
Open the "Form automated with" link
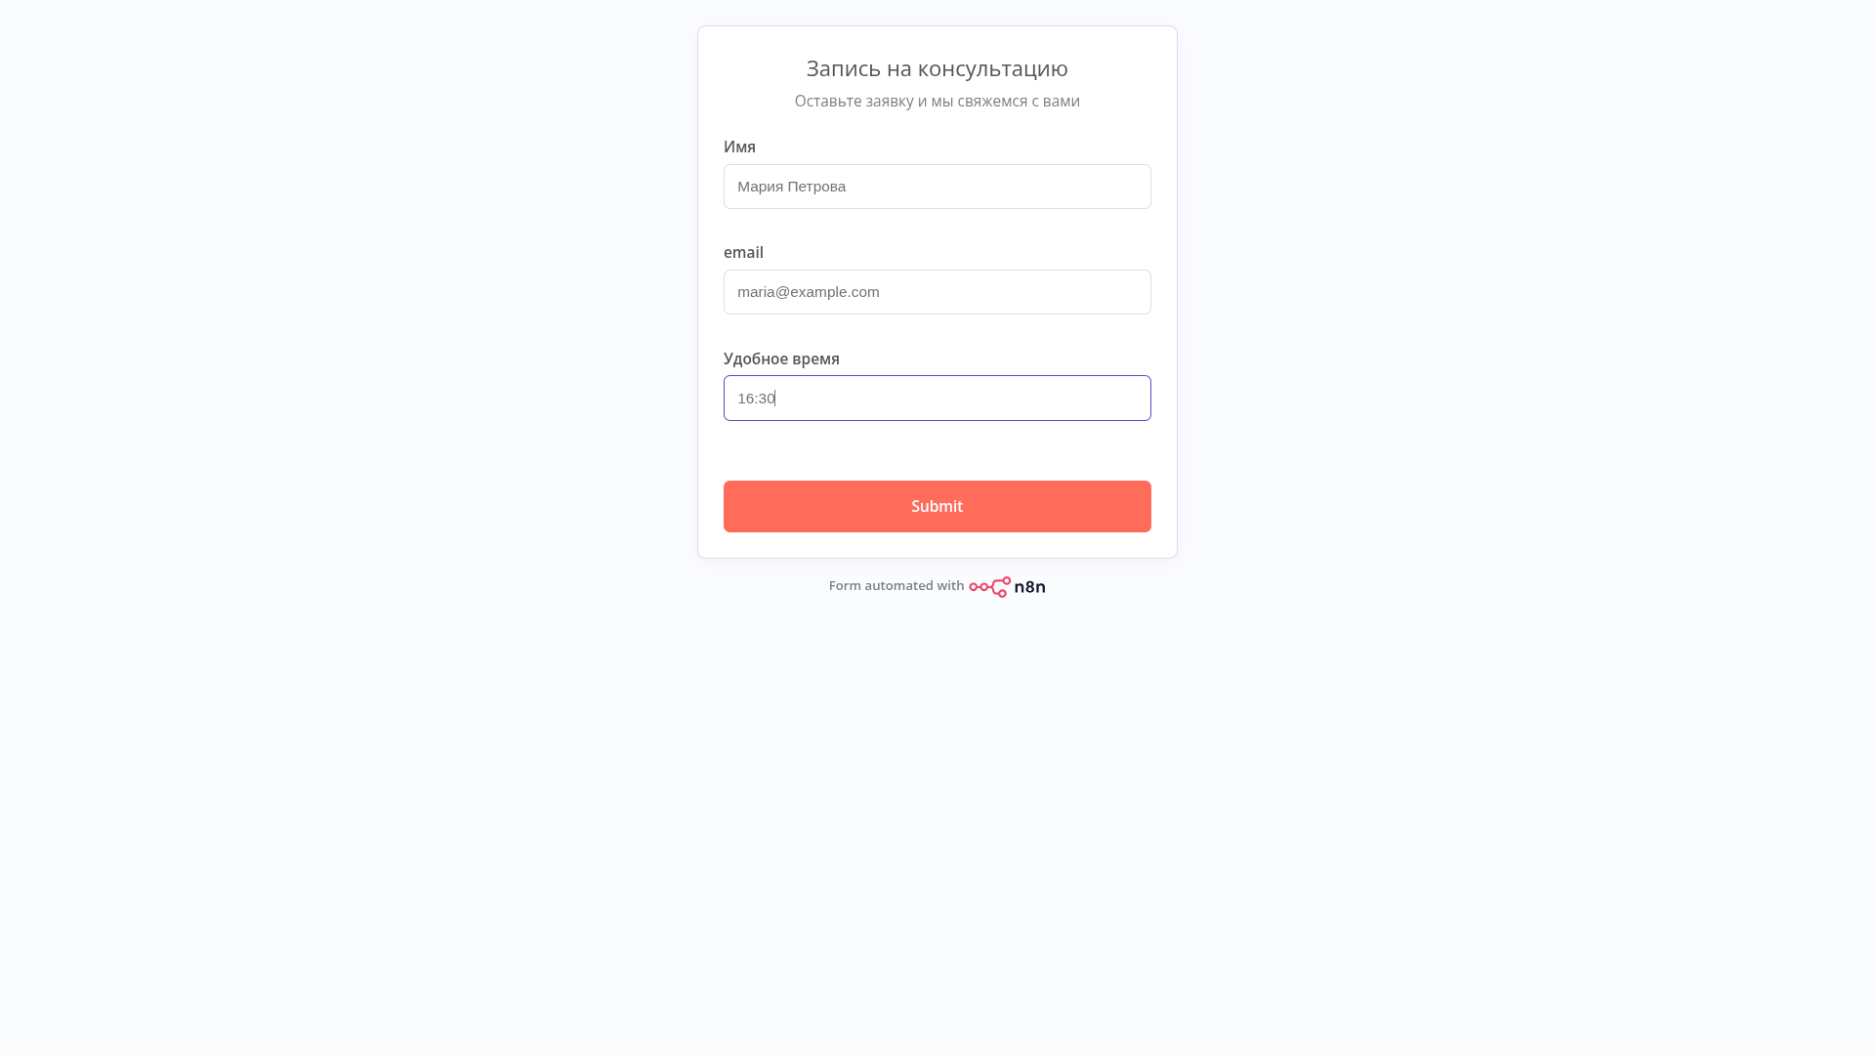pos(896,586)
